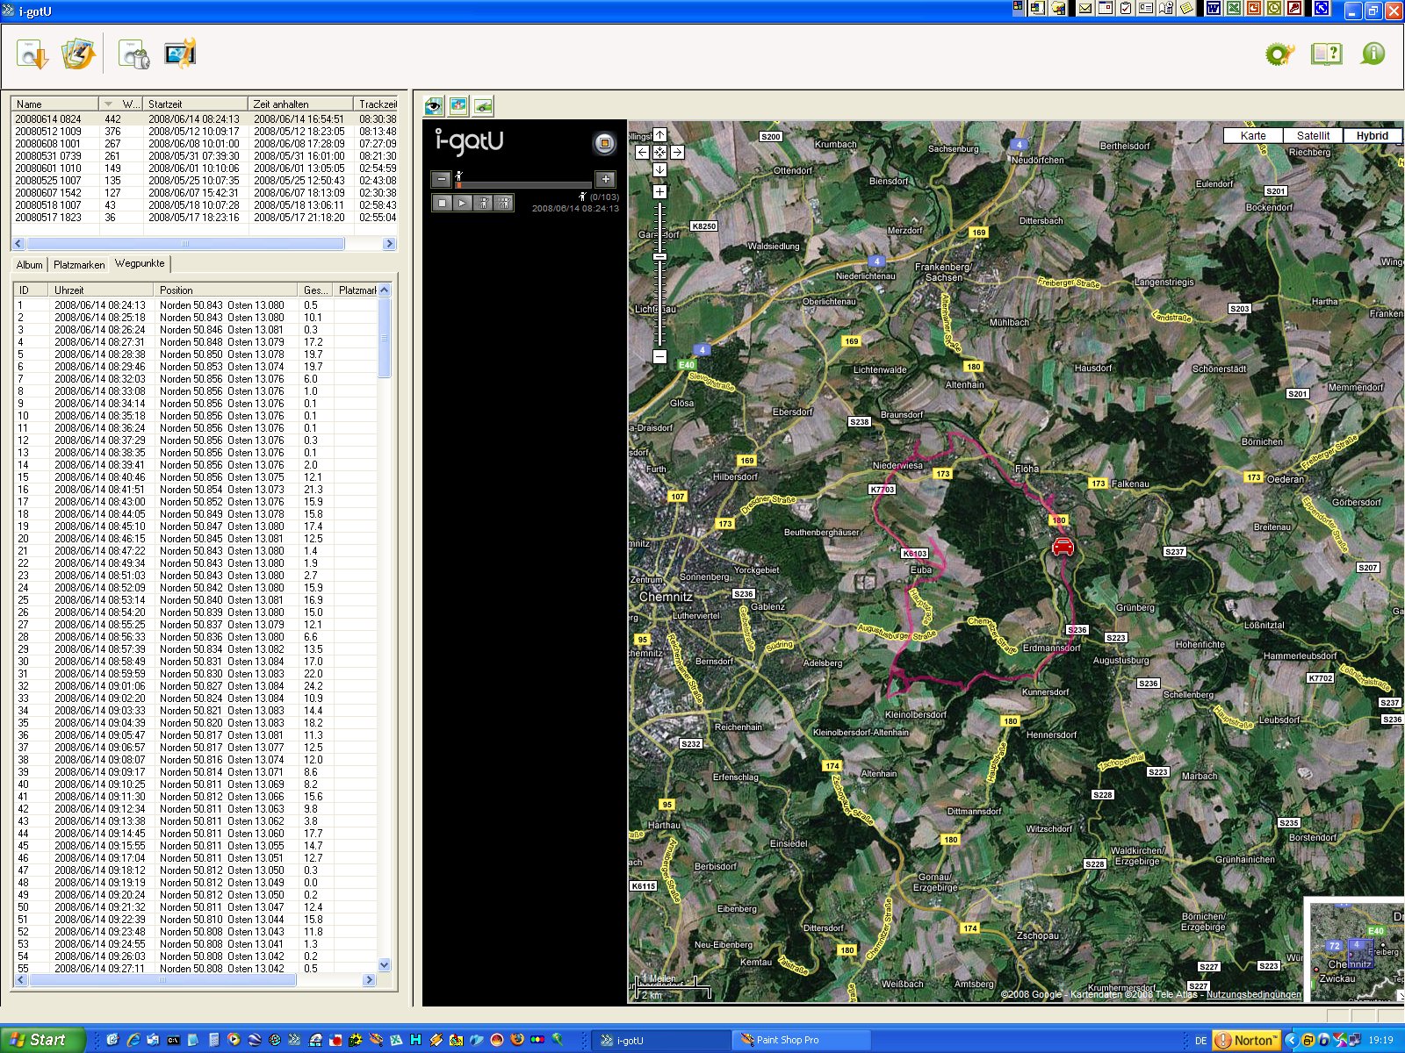The image size is (1405, 1053).
Task: Select waypoint at 2008/06/14 09:01:06
Action: [196, 686]
